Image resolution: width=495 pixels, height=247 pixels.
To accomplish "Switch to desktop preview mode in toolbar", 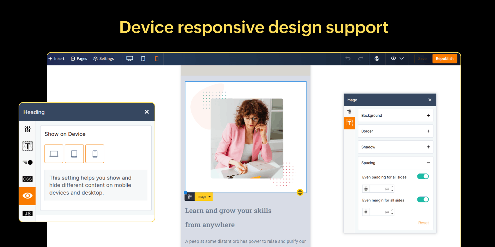I will click(130, 59).
